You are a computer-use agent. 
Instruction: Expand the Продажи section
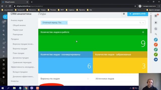(x=15, y=39)
